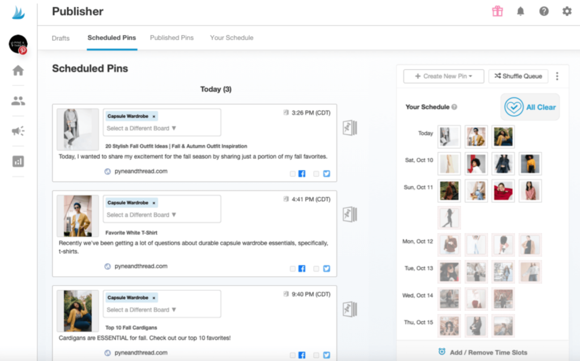Click the Facebook icon on the 20 Stylish Fall Outfit pin
580x361 pixels.
(x=302, y=173)
